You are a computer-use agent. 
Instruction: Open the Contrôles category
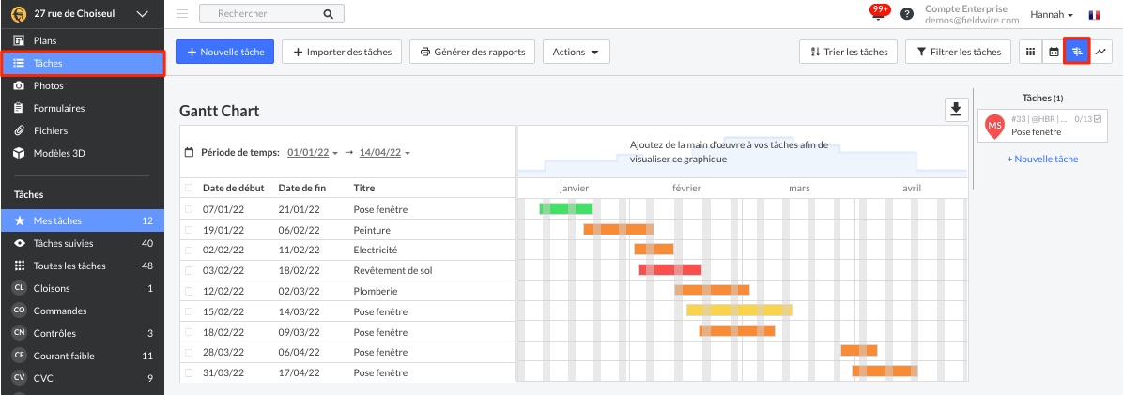[83, 333]
